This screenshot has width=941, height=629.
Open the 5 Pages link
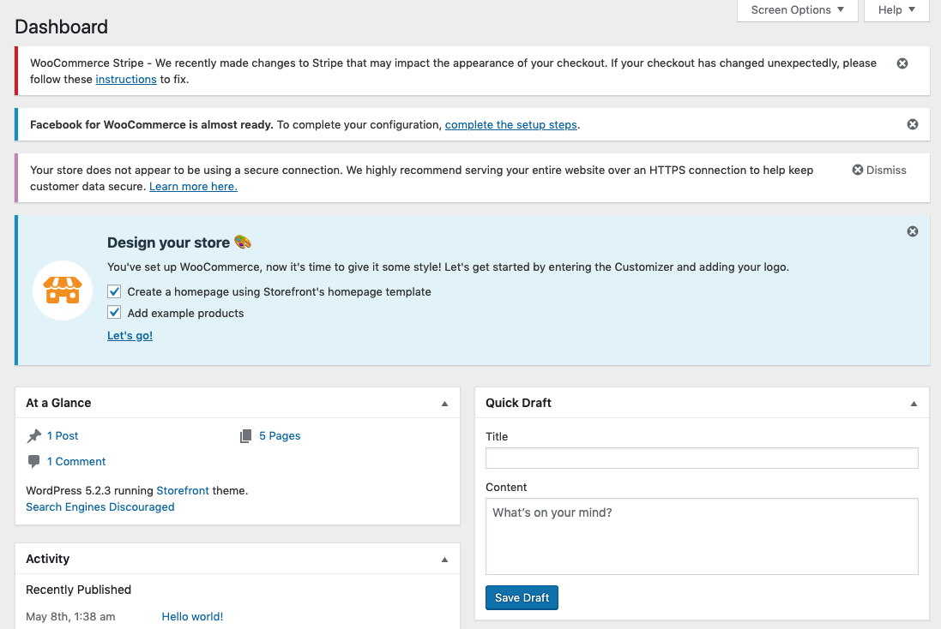pyautogui.click(x=280, y=436)
